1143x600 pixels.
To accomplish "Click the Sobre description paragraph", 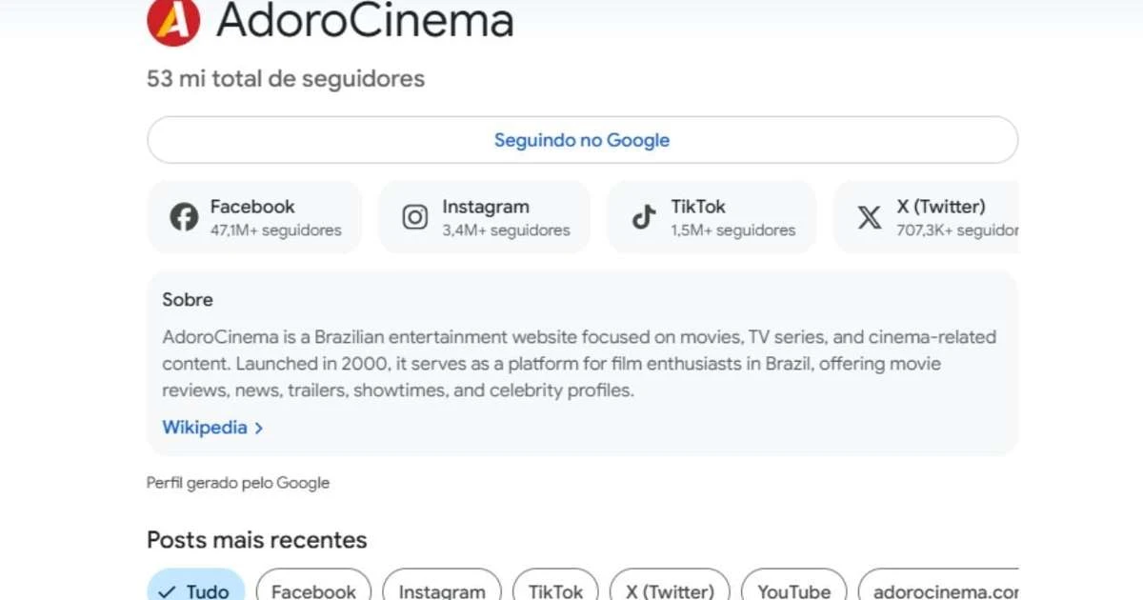I will click(x=579, y=364).
